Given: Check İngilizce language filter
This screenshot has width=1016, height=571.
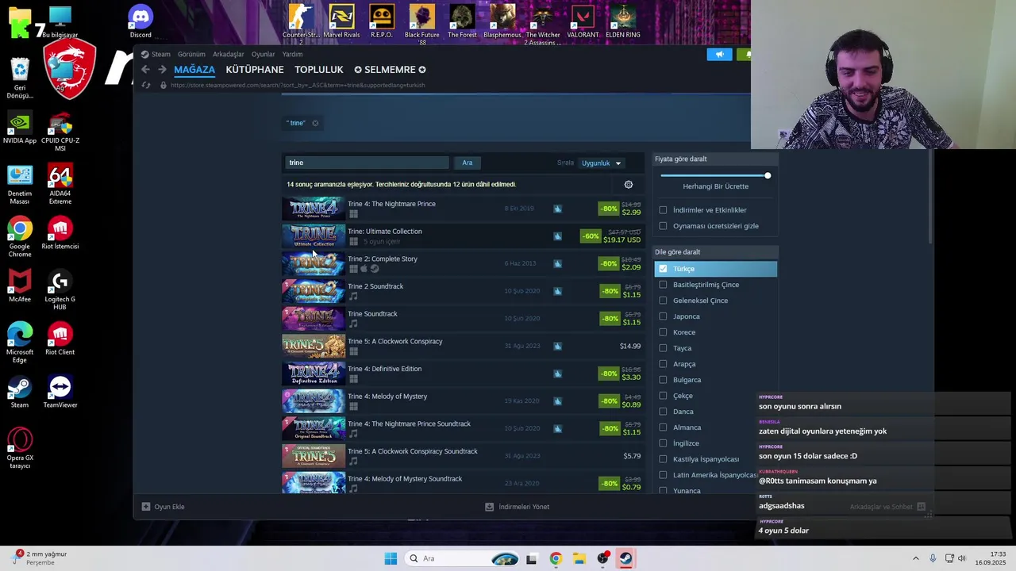Looking at the screenshot, I should 663,443.
